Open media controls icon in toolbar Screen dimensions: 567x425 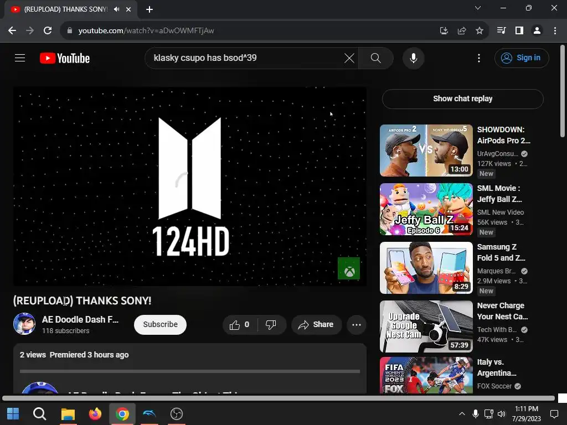click(501, 31)
